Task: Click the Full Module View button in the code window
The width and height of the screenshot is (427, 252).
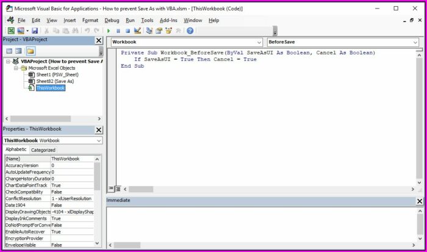Action: tap(118, 189)
